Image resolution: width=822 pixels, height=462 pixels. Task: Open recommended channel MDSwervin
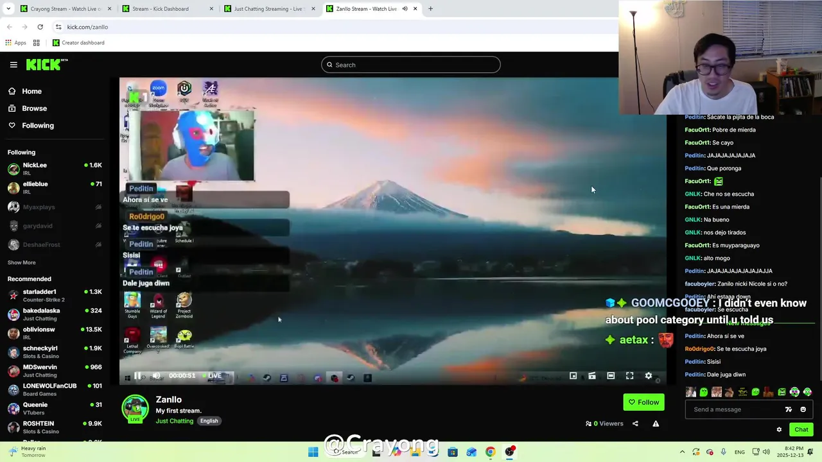55,371
